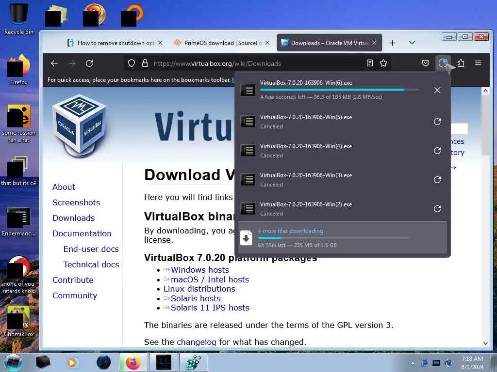Open the VirtualBox installer cube taskbar icon
This screenshot has width=497, height=372.
coord(193,362)
